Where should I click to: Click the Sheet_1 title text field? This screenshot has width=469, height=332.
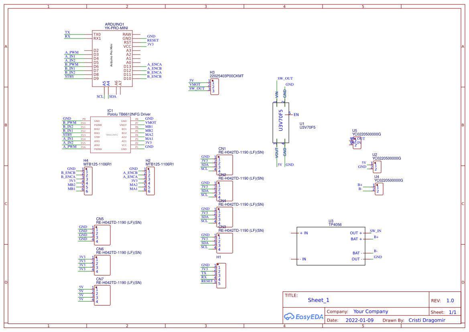tap(318, 300)
